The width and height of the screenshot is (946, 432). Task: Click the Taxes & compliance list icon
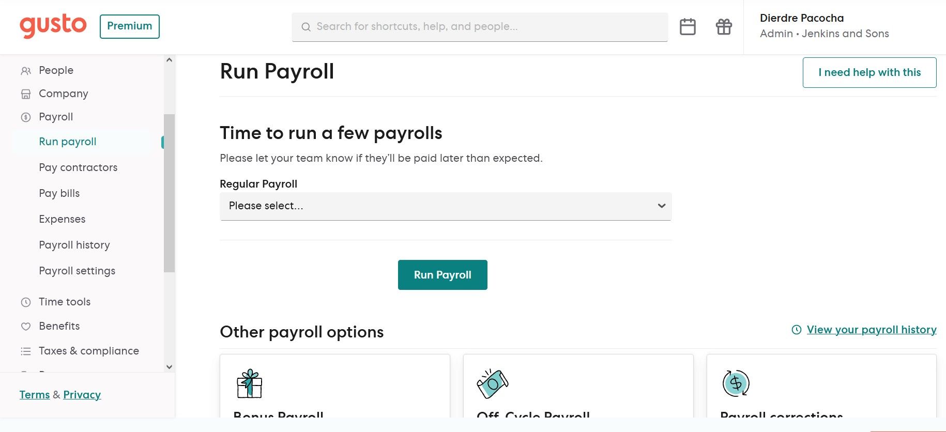pos(26,351)
